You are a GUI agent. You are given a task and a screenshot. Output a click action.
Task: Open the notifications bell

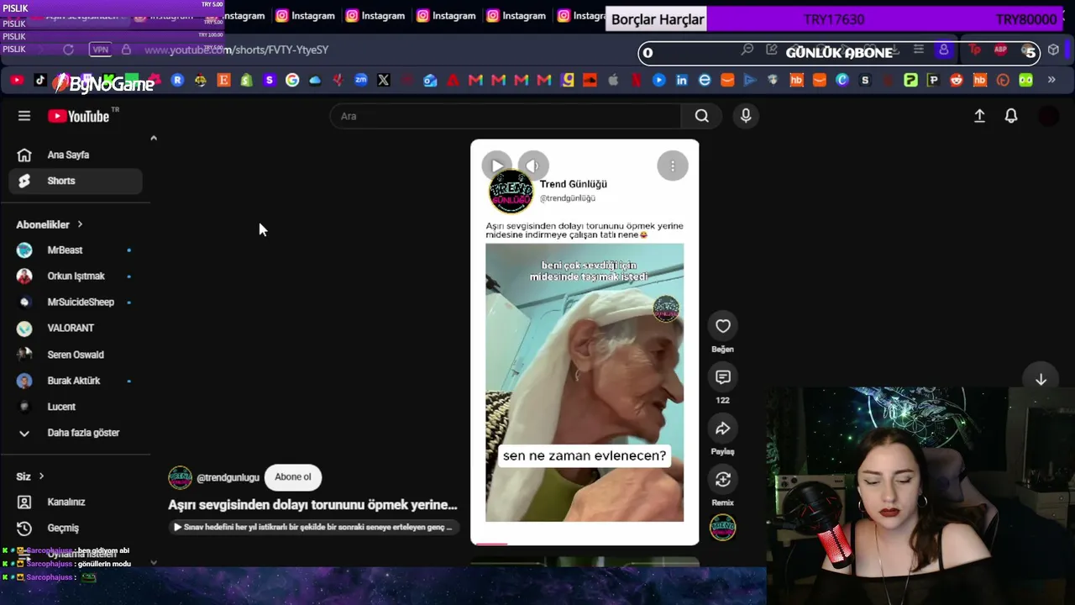point(1011,116)
